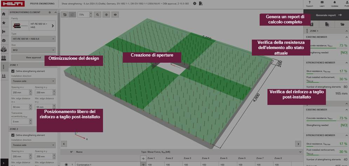Adjust Zone 1 Spacing in y stepper
The width and height of the screenshot is (349, 166).
tap(54, 92)
